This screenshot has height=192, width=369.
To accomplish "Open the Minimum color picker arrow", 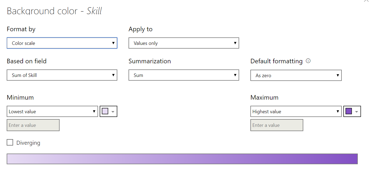I will coord(112,111).
